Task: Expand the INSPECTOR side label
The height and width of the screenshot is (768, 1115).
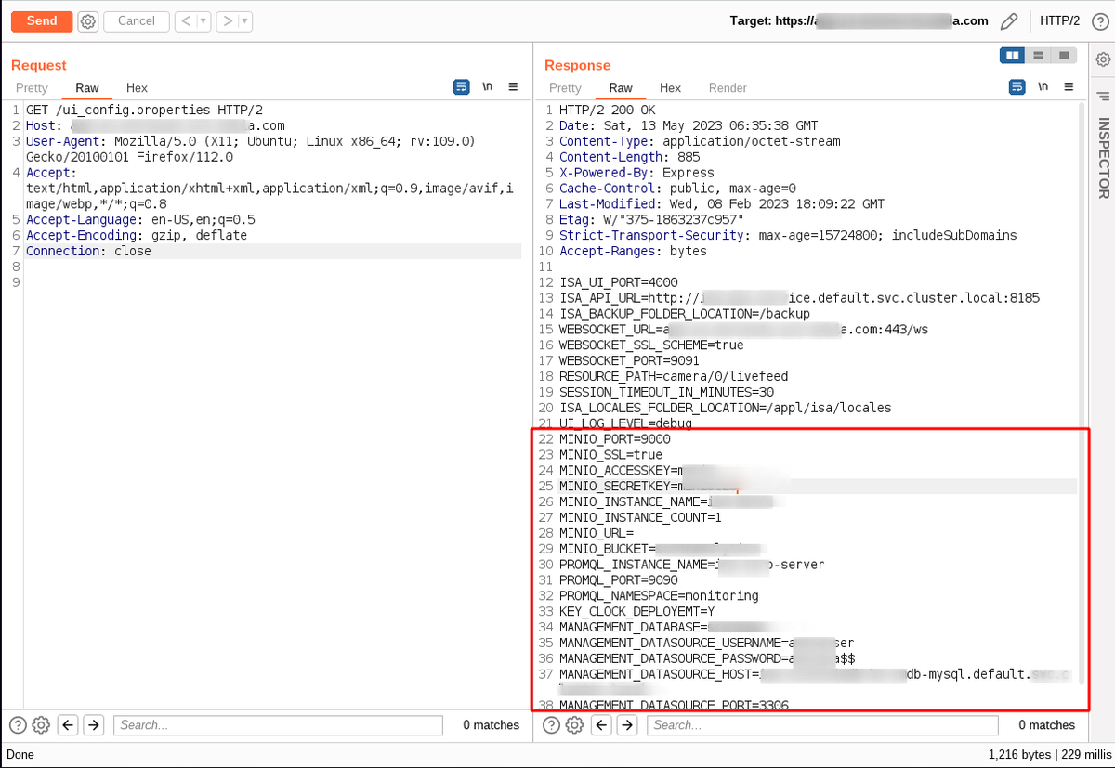Action: 1103,158
